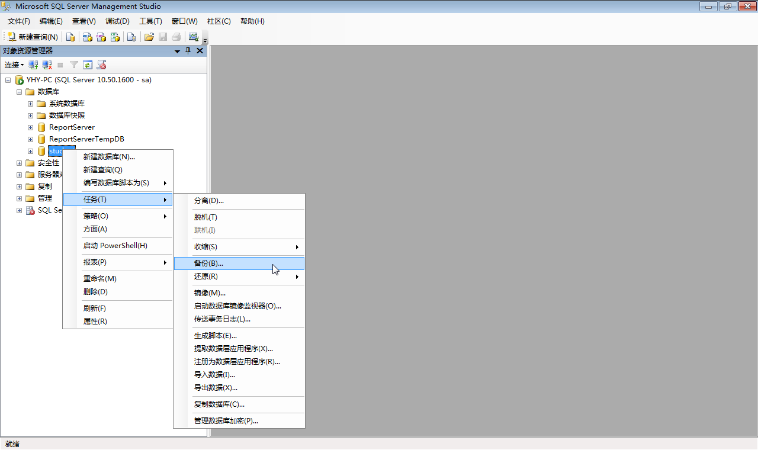Choose 备份(B)... in tasks submenu
The image size is (758, 450).
pyautogui.click(x=239, y=263)
